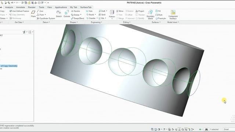Click the '1 selected' status text
Image resolution: width=235 pixels, height=132 pixels.
pyautogui.click(x=214, y=129)
